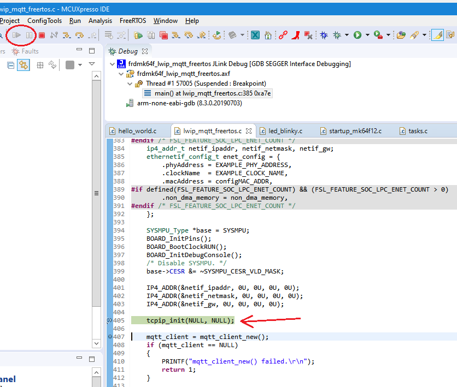Viewport: 457px width, 387px height.
Task: Click the Collapse All icon in left panel
Action: [11, 65]
